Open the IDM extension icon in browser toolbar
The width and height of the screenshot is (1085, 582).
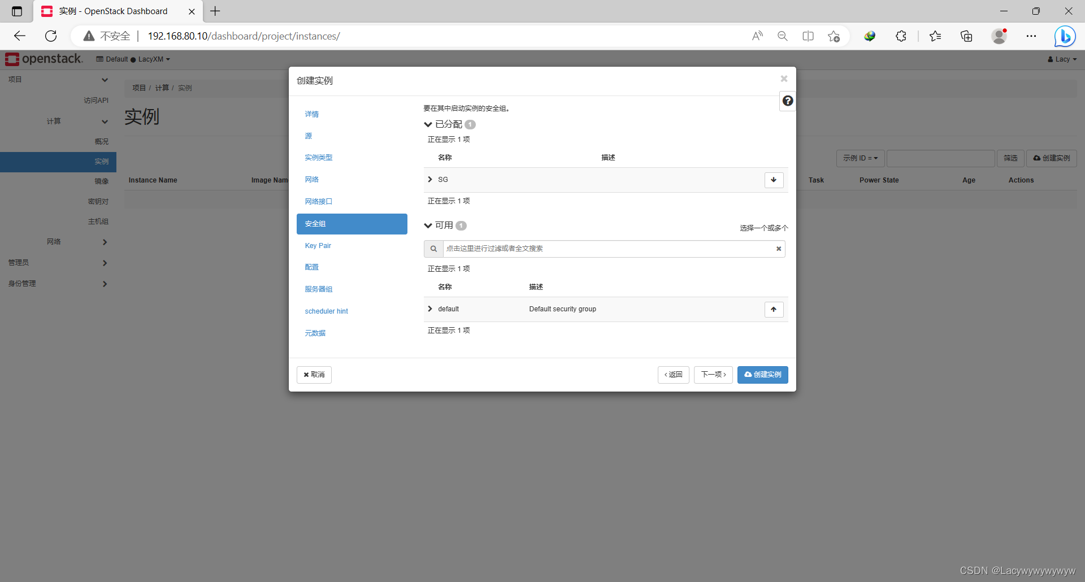(870, 36)
